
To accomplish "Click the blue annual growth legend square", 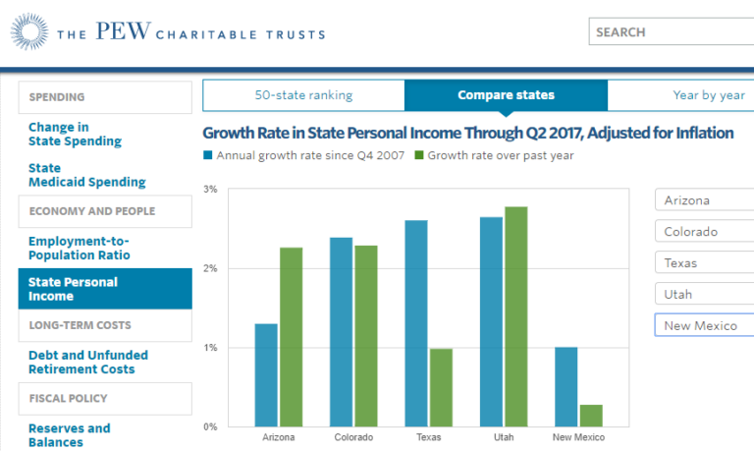I will (x=207, y=155).
